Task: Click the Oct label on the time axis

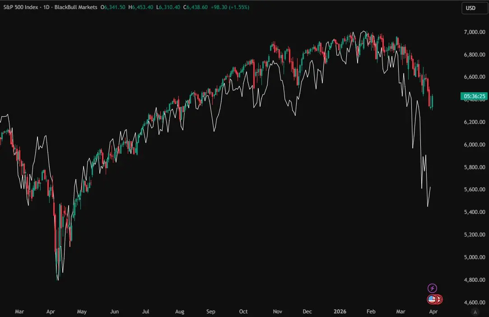Action: 243,312
